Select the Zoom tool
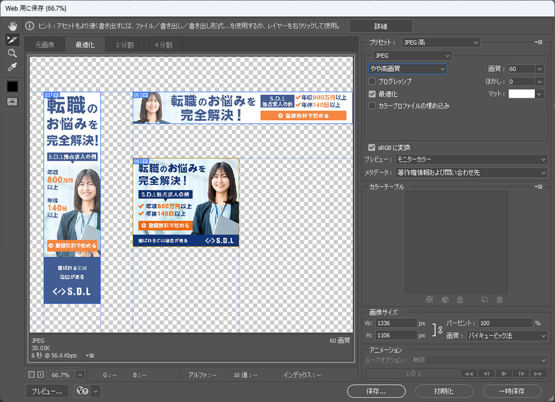 (12, 53)
